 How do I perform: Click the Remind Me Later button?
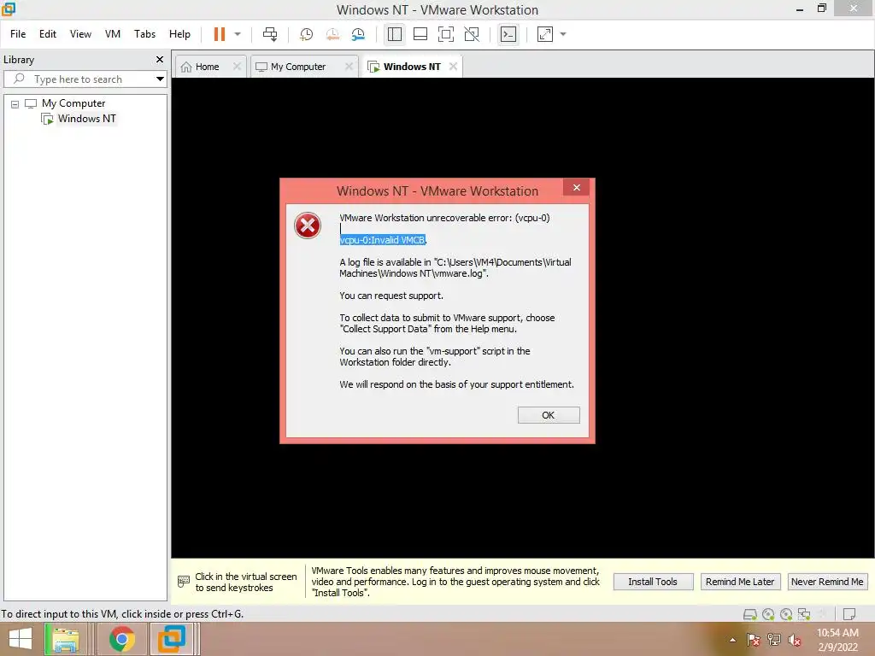[740, 582]
